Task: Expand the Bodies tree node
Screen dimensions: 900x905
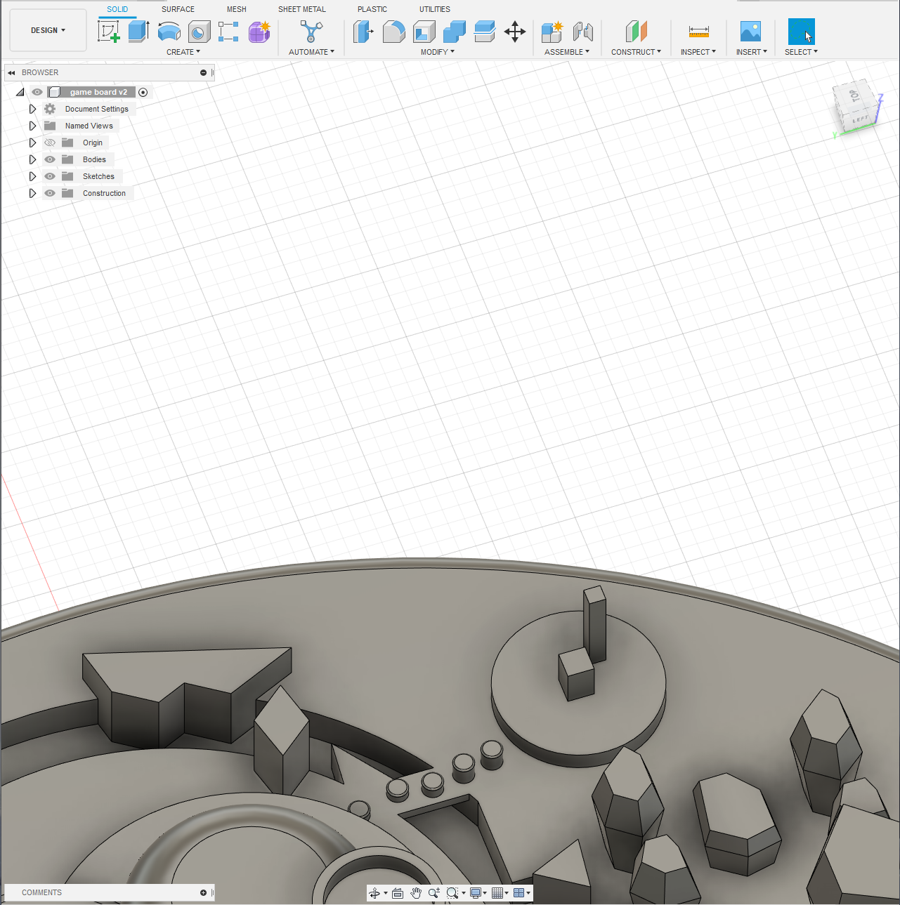Action: pyautogui.click(x=32, y=159)
